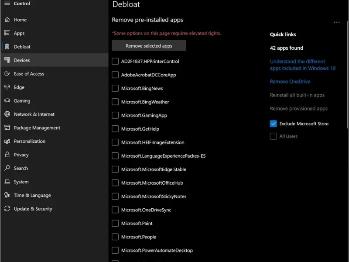Open the three-dots more options menu
This screenshot has height=262, width=349.
coord(336,22)
